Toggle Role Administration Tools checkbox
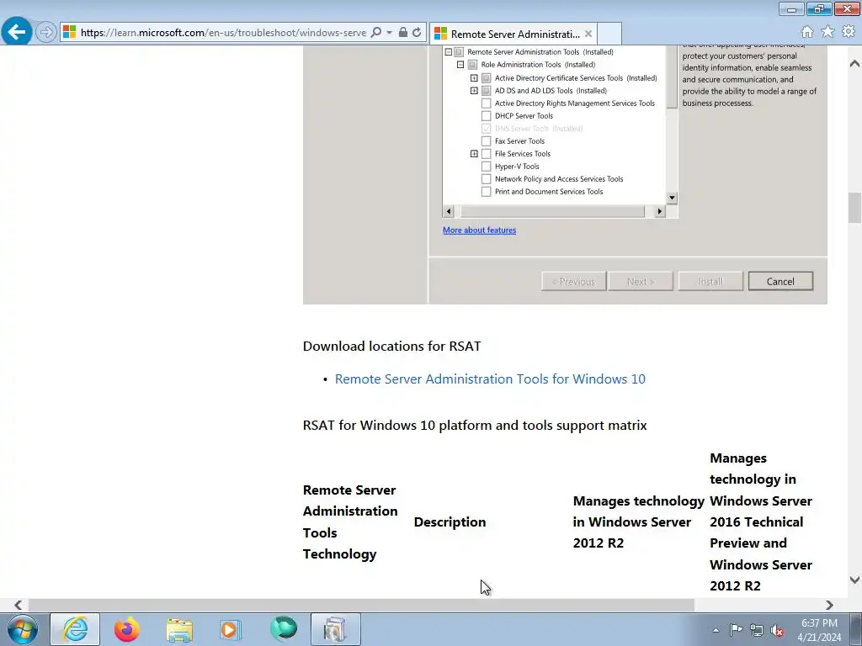Image resolution: width=862 pixels, height=646 pixels. pos(472,64)
